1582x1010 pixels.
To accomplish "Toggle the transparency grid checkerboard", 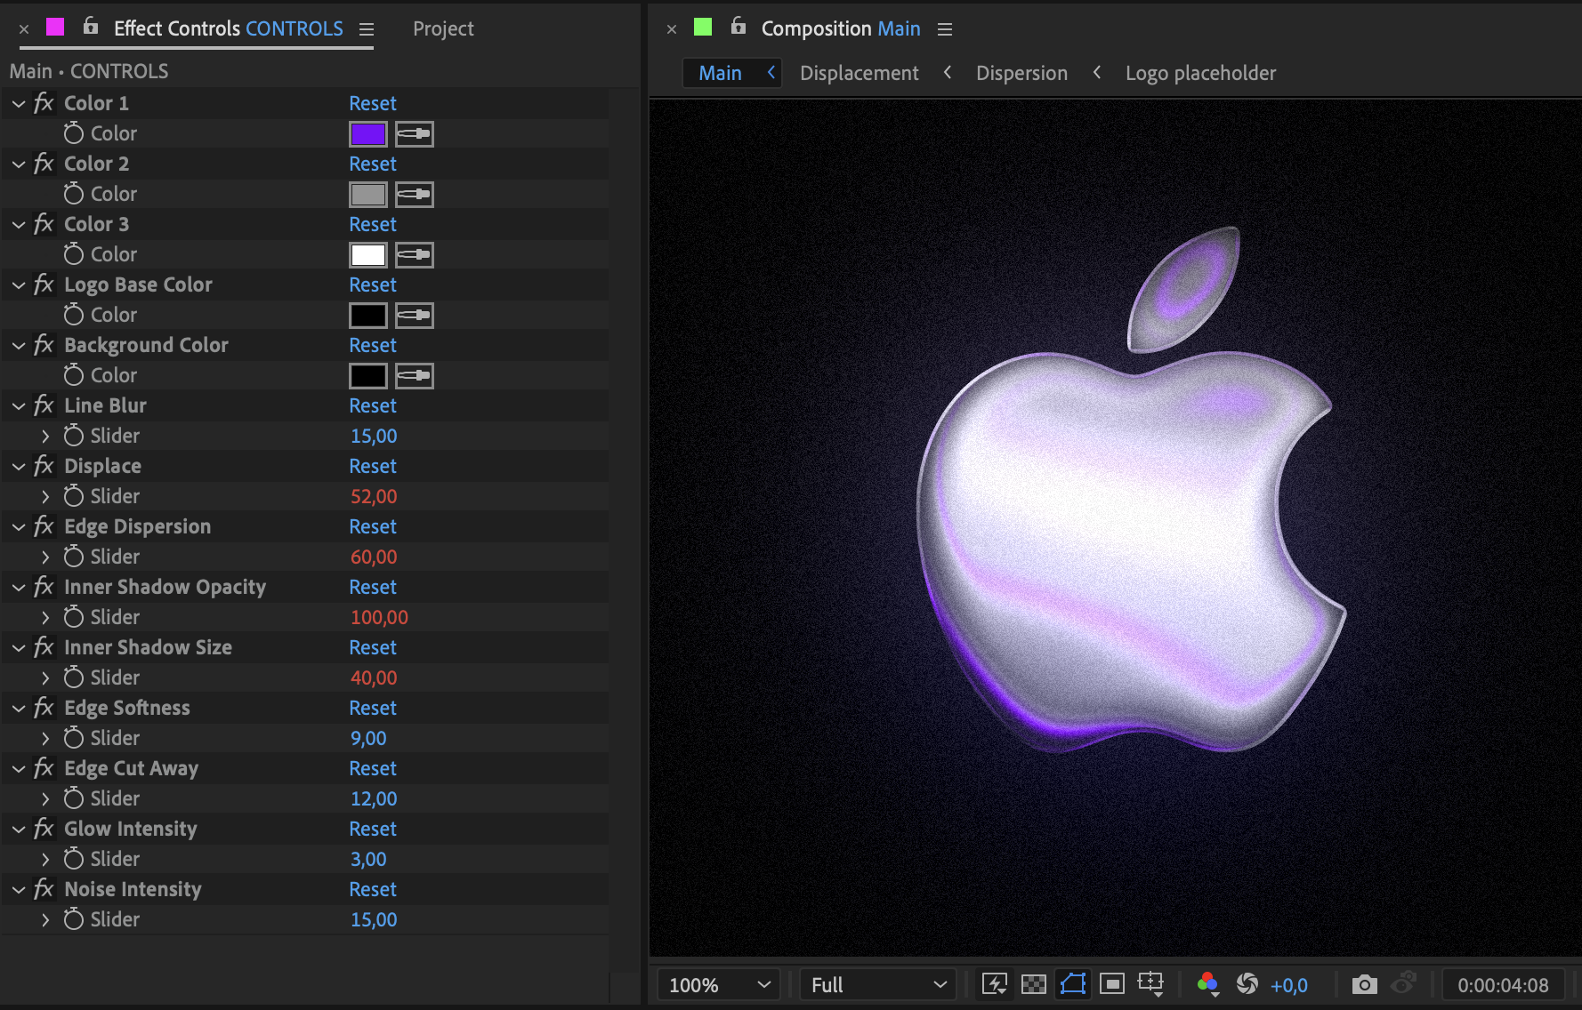I will click(1034, 983).
